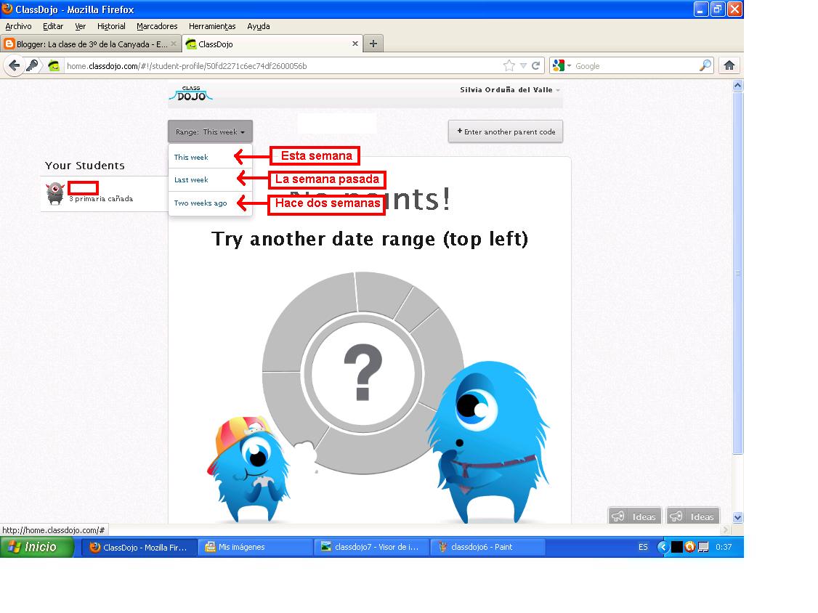Open the Ver menu
Image resolution: width=818 pixels, height=613 pixels.
pyautogui.click(x=81, y=26)
